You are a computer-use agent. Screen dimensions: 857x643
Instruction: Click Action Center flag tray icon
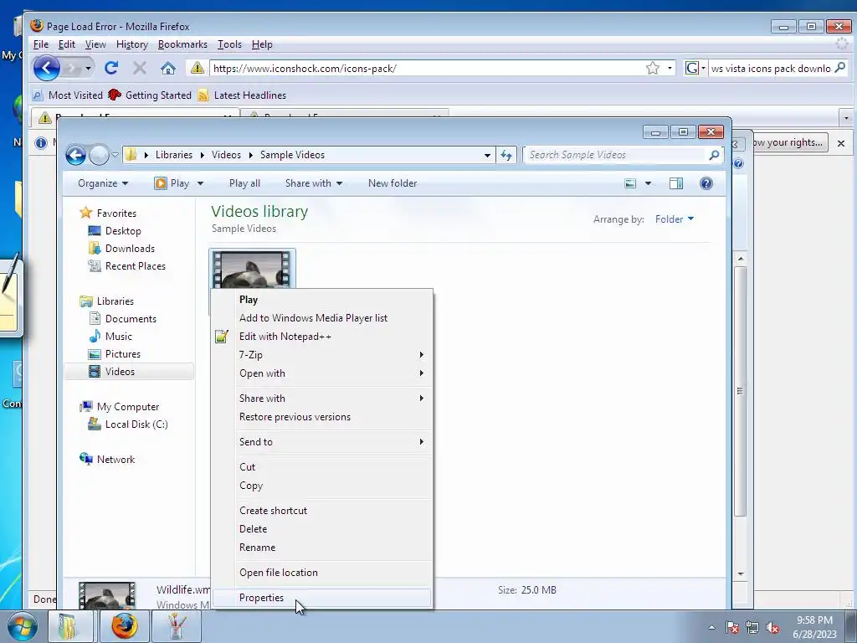point(731,628)
